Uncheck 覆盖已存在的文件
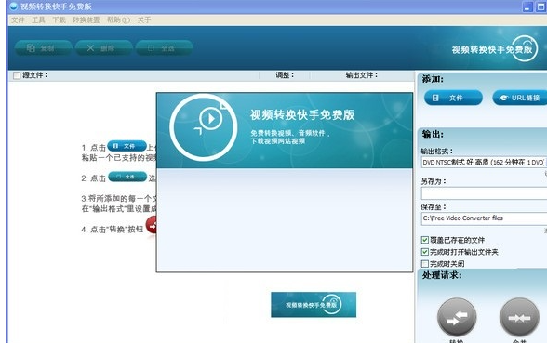This screenshot has width=547, height=343. 425,240
